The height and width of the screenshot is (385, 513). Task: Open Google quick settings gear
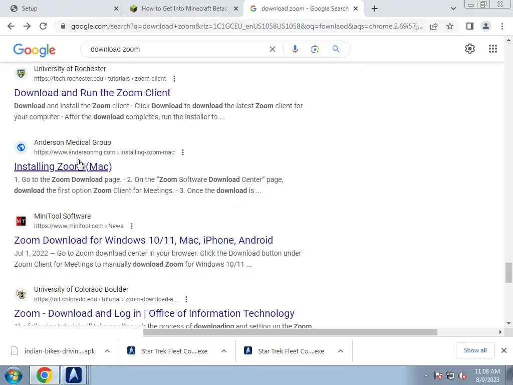470,49
